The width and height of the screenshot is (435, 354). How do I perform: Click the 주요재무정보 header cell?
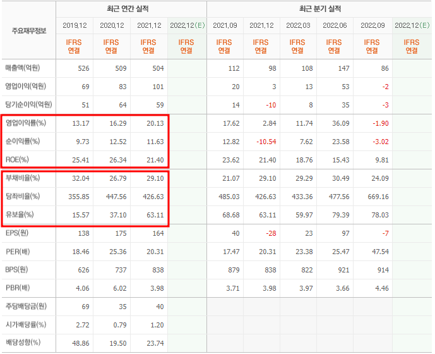click(x=29, y=30)
